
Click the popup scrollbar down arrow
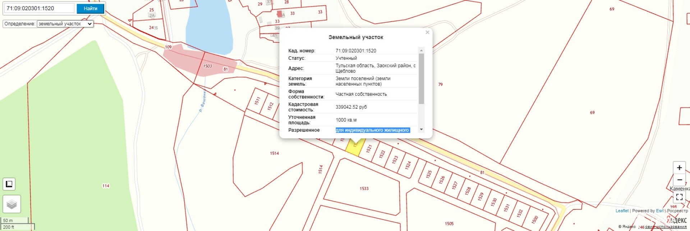(x=421, y=129)
